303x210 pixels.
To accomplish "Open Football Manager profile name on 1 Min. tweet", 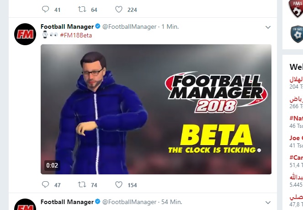I will pyautogui.click(x=66, y=27).
